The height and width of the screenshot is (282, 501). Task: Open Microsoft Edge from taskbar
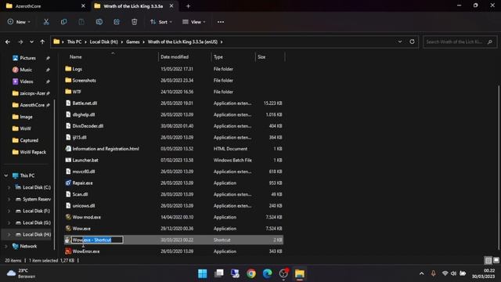pyautogui.click(x=267, y=273)
